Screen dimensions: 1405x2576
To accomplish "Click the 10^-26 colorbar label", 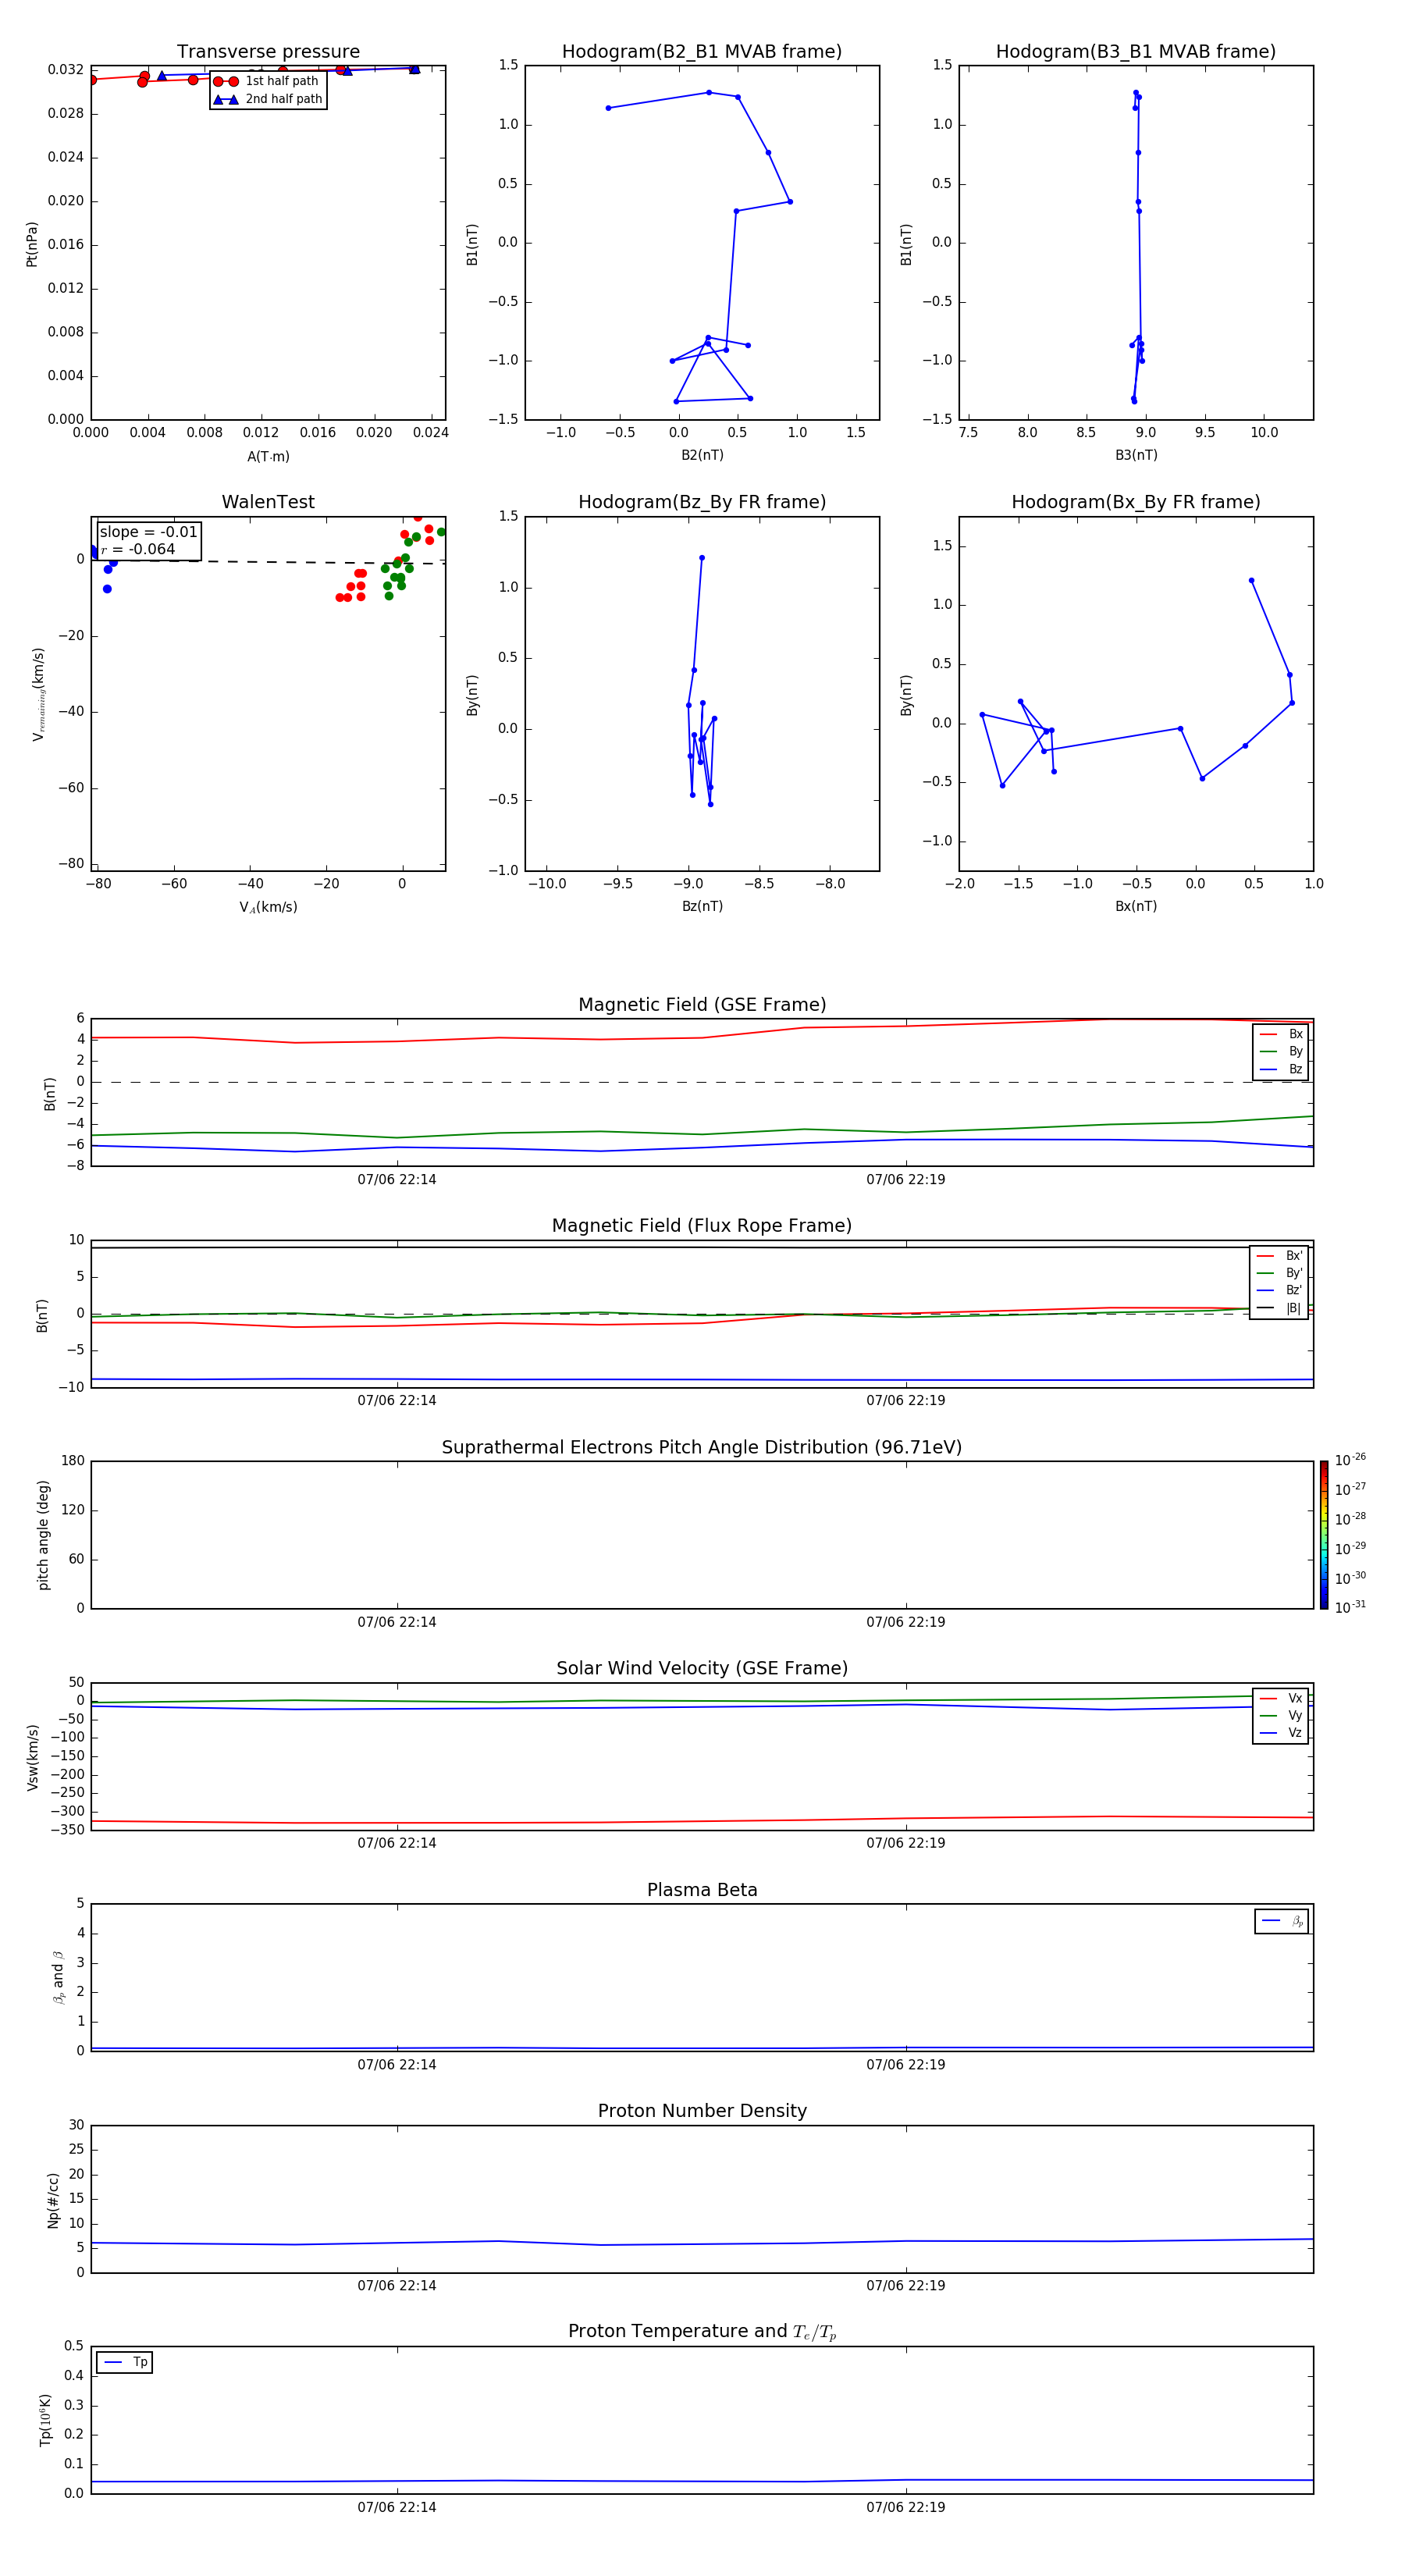I will [1350, 1460].
